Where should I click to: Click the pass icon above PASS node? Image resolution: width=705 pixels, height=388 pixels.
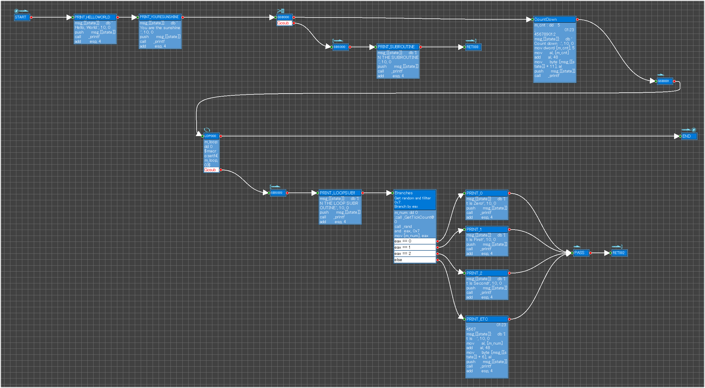[x=577, y=247]
